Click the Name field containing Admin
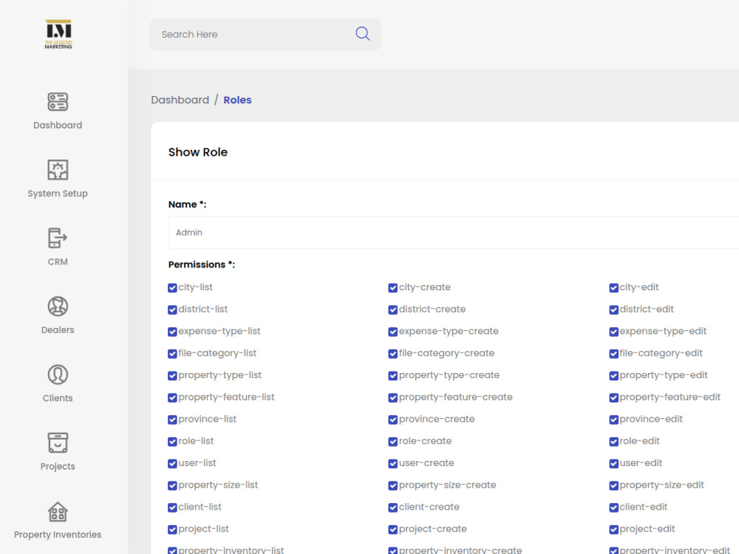 (x=454, y=232)
